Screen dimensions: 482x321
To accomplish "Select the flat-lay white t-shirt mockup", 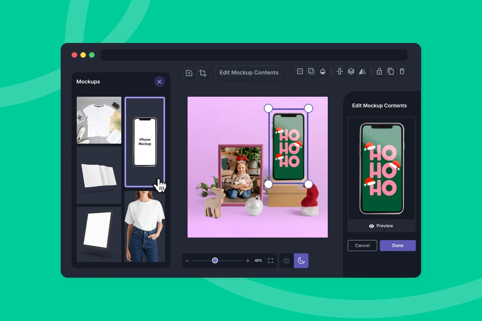I will pos(99,120).
